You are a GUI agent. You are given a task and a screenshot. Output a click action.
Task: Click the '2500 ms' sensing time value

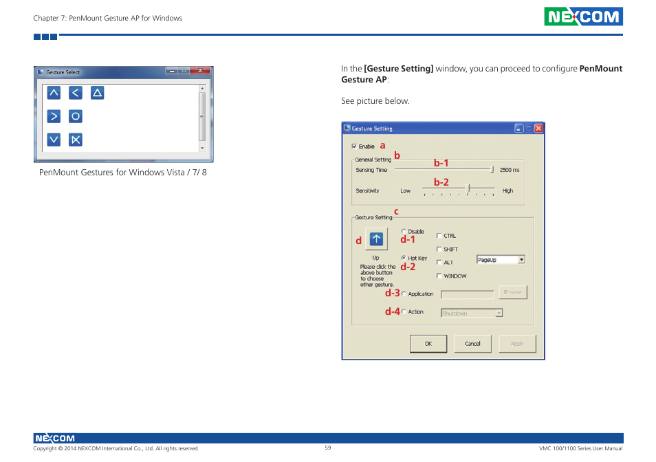click(510, 170)
